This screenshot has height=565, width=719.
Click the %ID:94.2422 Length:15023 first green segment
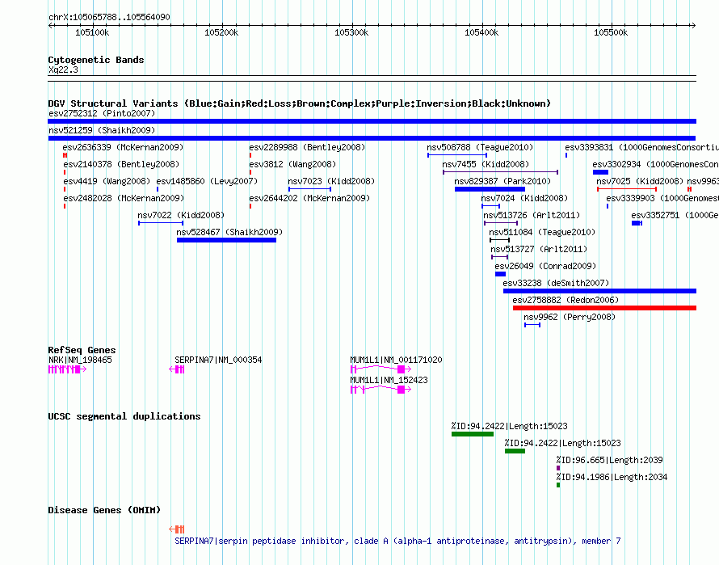473,434
